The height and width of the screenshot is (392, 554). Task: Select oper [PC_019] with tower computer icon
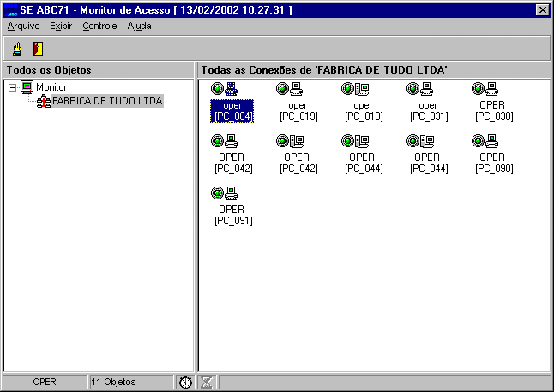362,89
